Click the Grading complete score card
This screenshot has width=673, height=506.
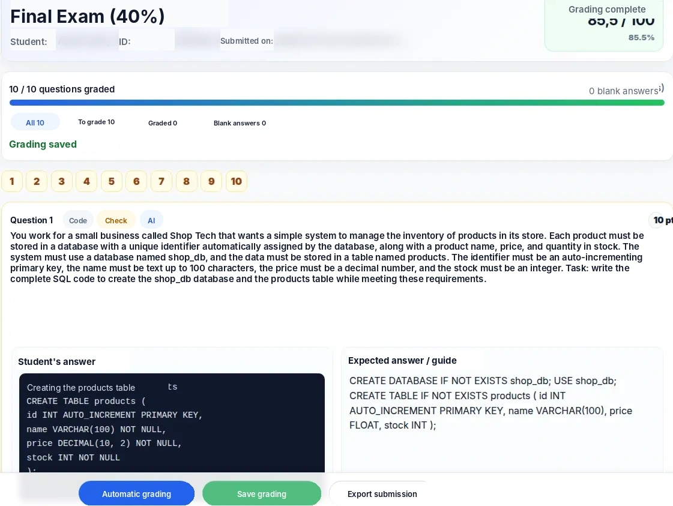pyautogui.click(x=604, y=25)
